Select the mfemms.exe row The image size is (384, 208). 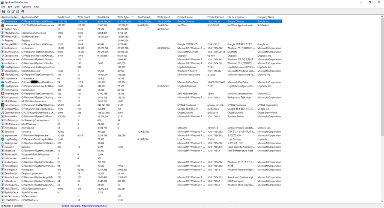pos(141,90)
